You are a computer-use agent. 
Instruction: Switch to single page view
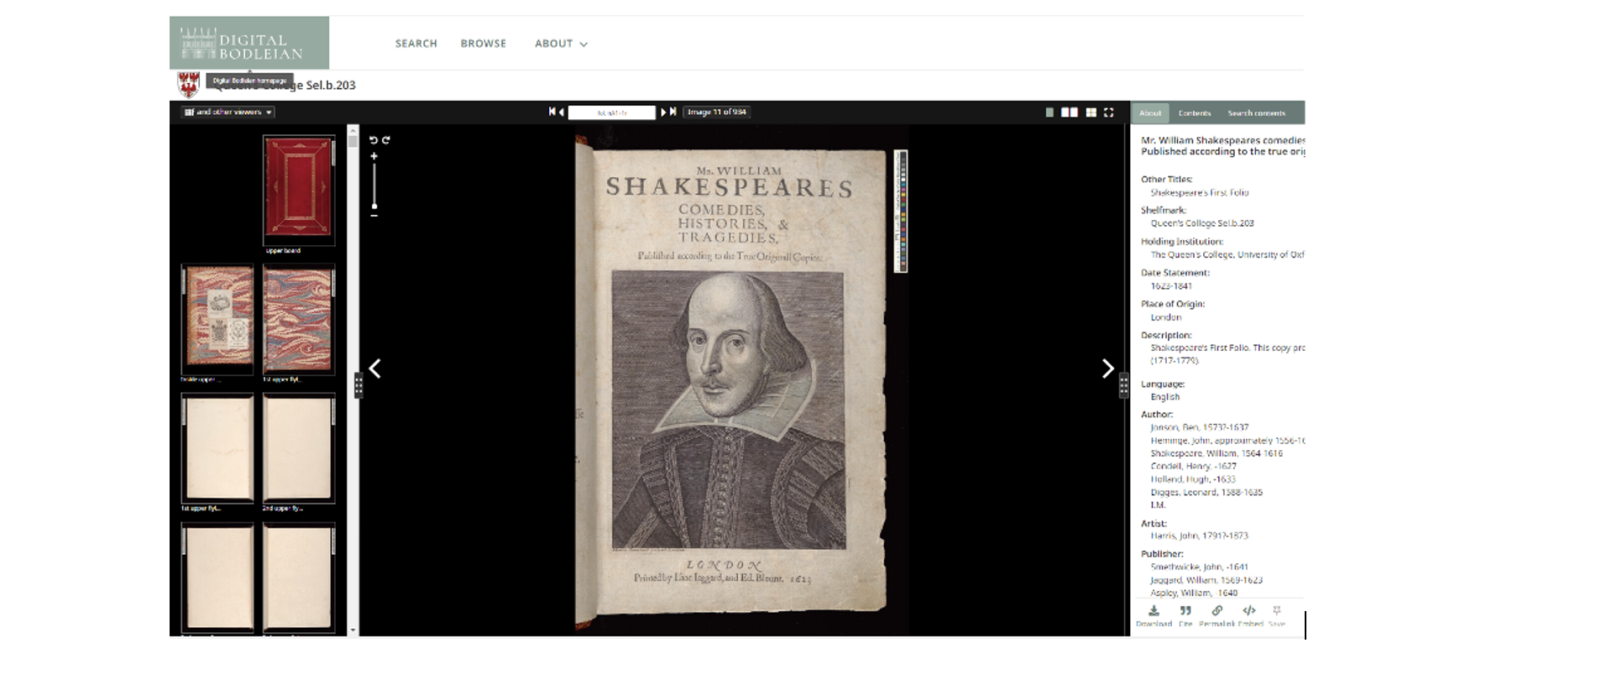click(1049, 112)
